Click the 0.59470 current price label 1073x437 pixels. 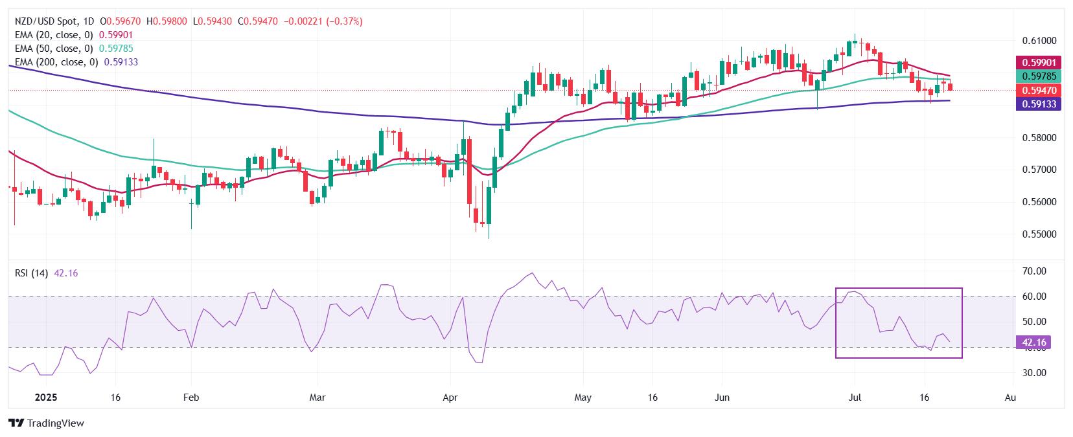[x=1039, y=90]
